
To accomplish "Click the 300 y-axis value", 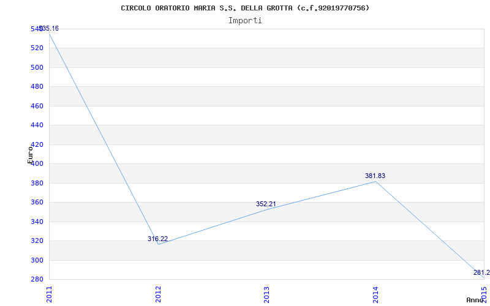I will click(x=36, y=260).
